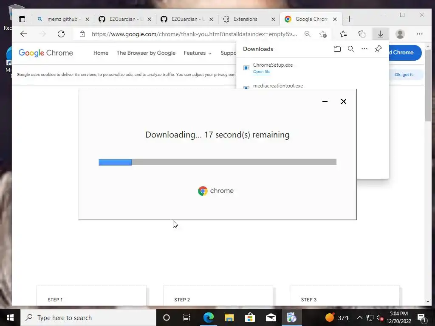
Task: Open Microsoft Edge from taskbar
Action: [208, 318]
